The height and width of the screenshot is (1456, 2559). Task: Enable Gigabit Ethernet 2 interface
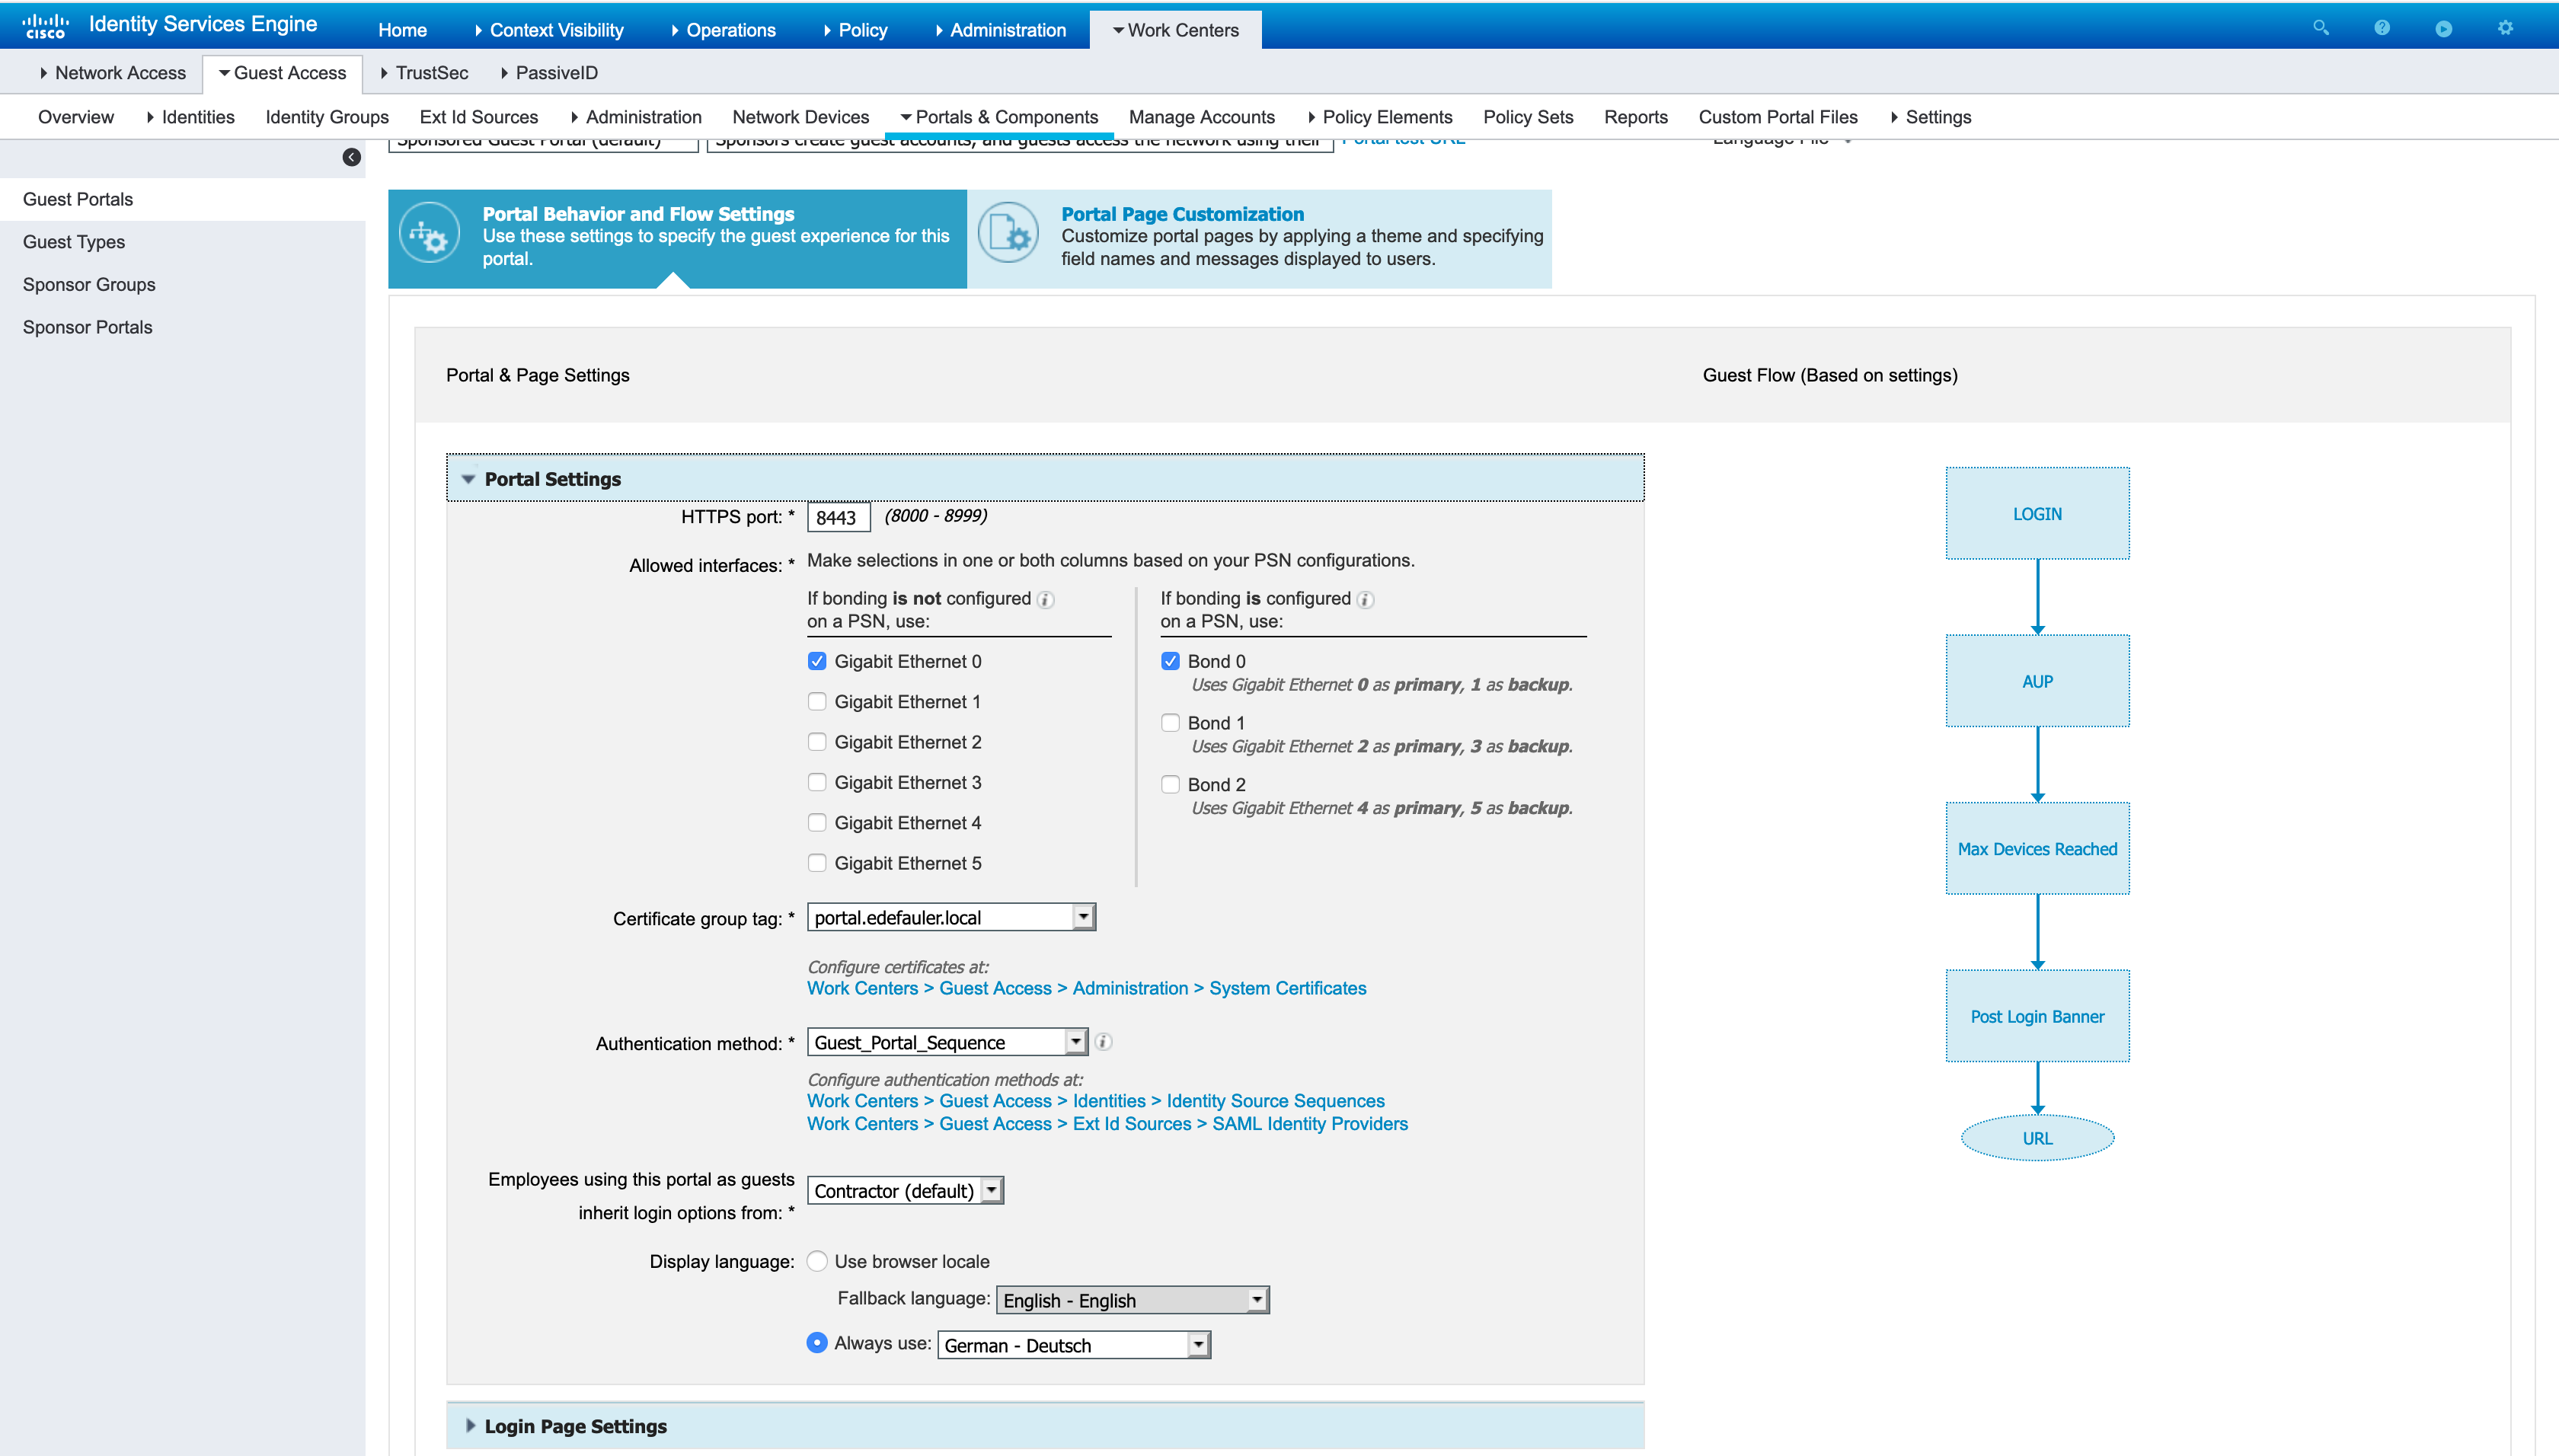[x=817, y=742]
